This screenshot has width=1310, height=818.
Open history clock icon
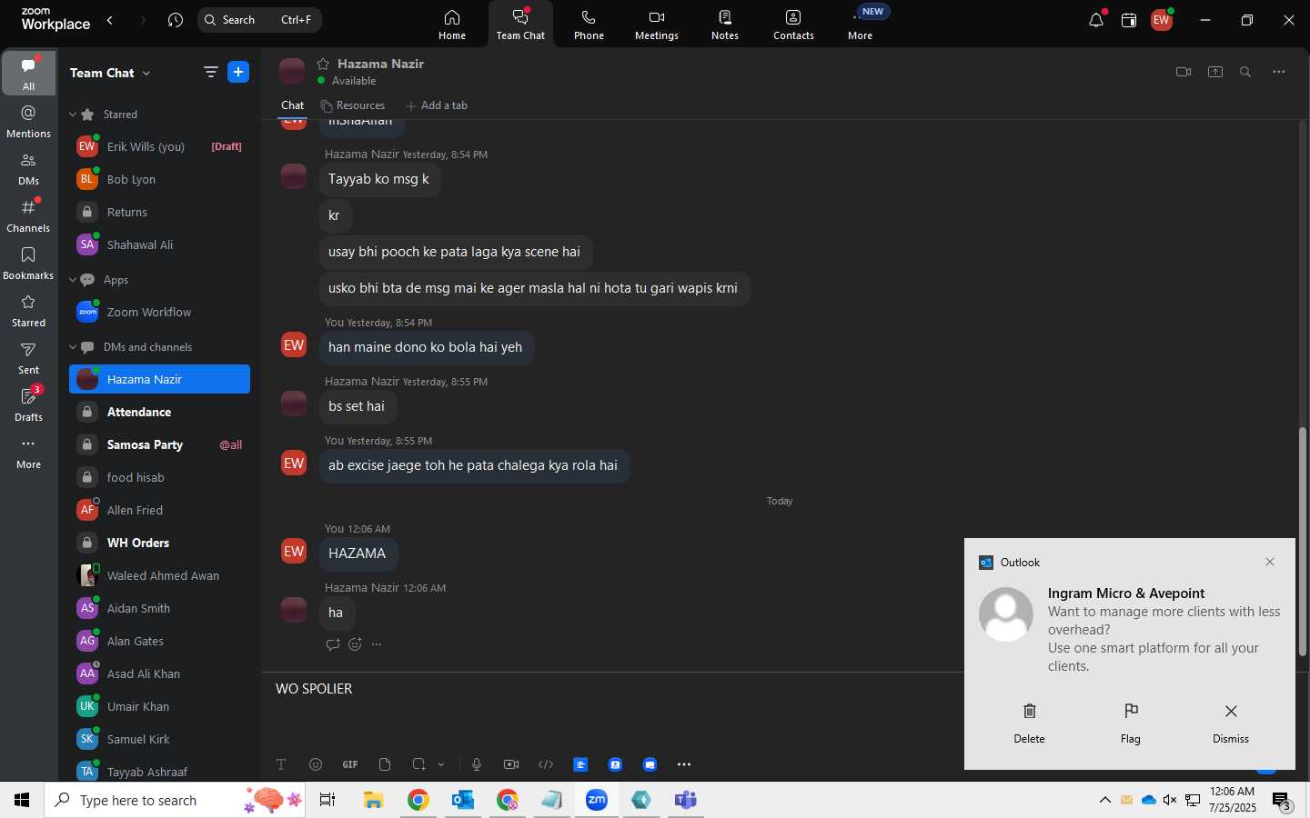point(176,20)
